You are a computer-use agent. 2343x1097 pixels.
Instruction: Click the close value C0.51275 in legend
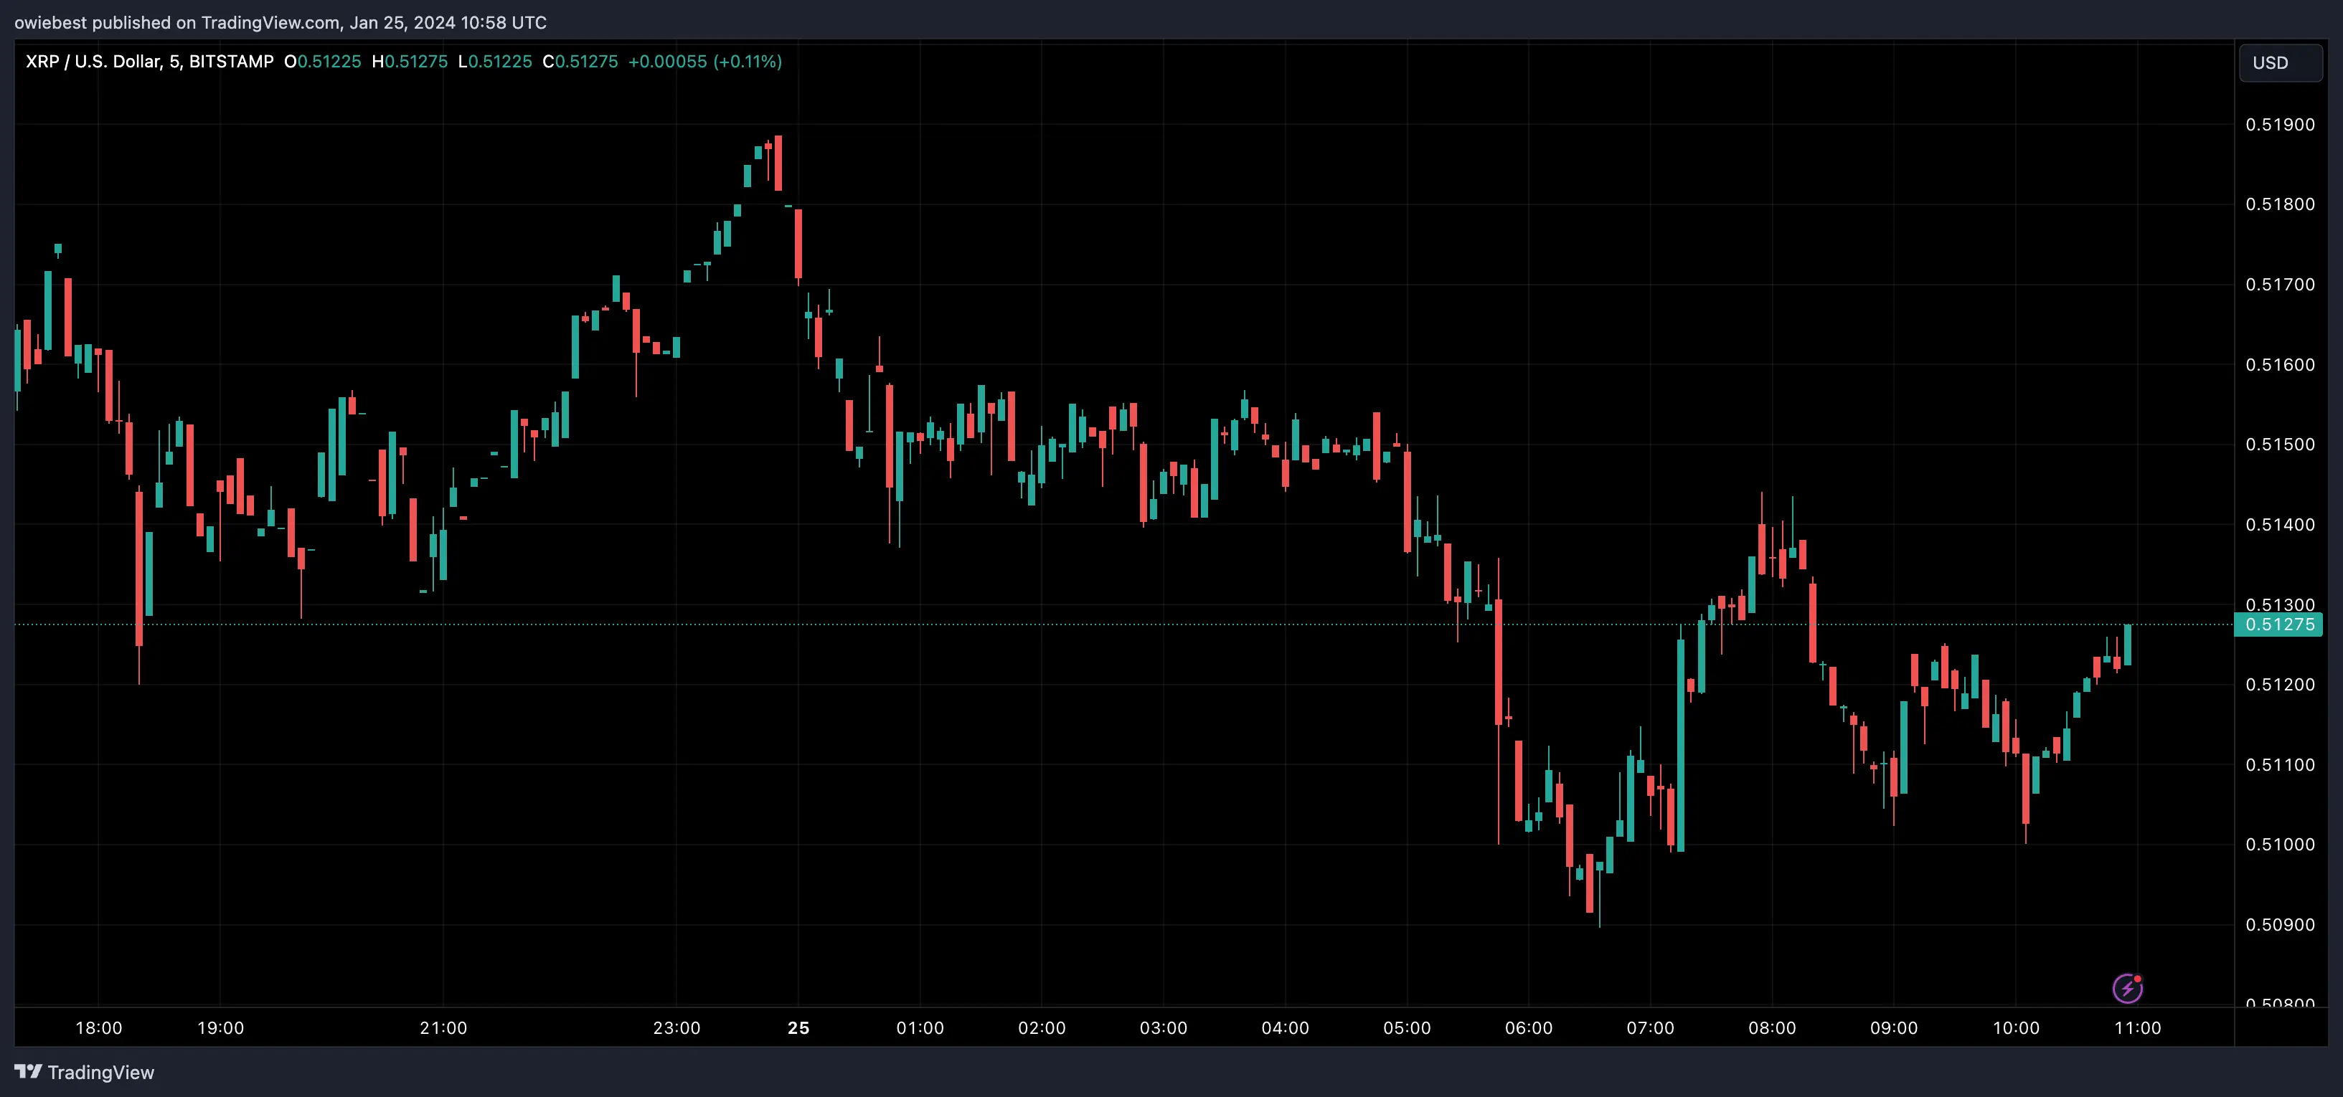(580, 62)
